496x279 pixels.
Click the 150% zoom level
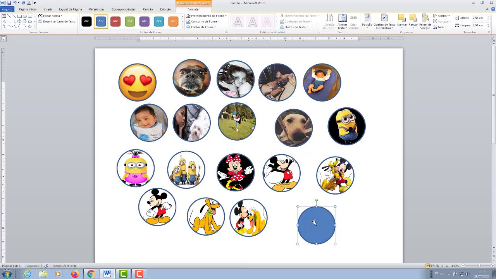[x=455, y=266]
